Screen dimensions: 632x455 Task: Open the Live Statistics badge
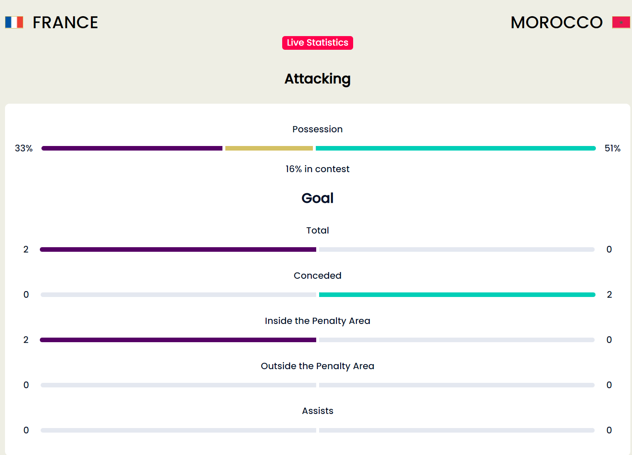pos(317,43)
